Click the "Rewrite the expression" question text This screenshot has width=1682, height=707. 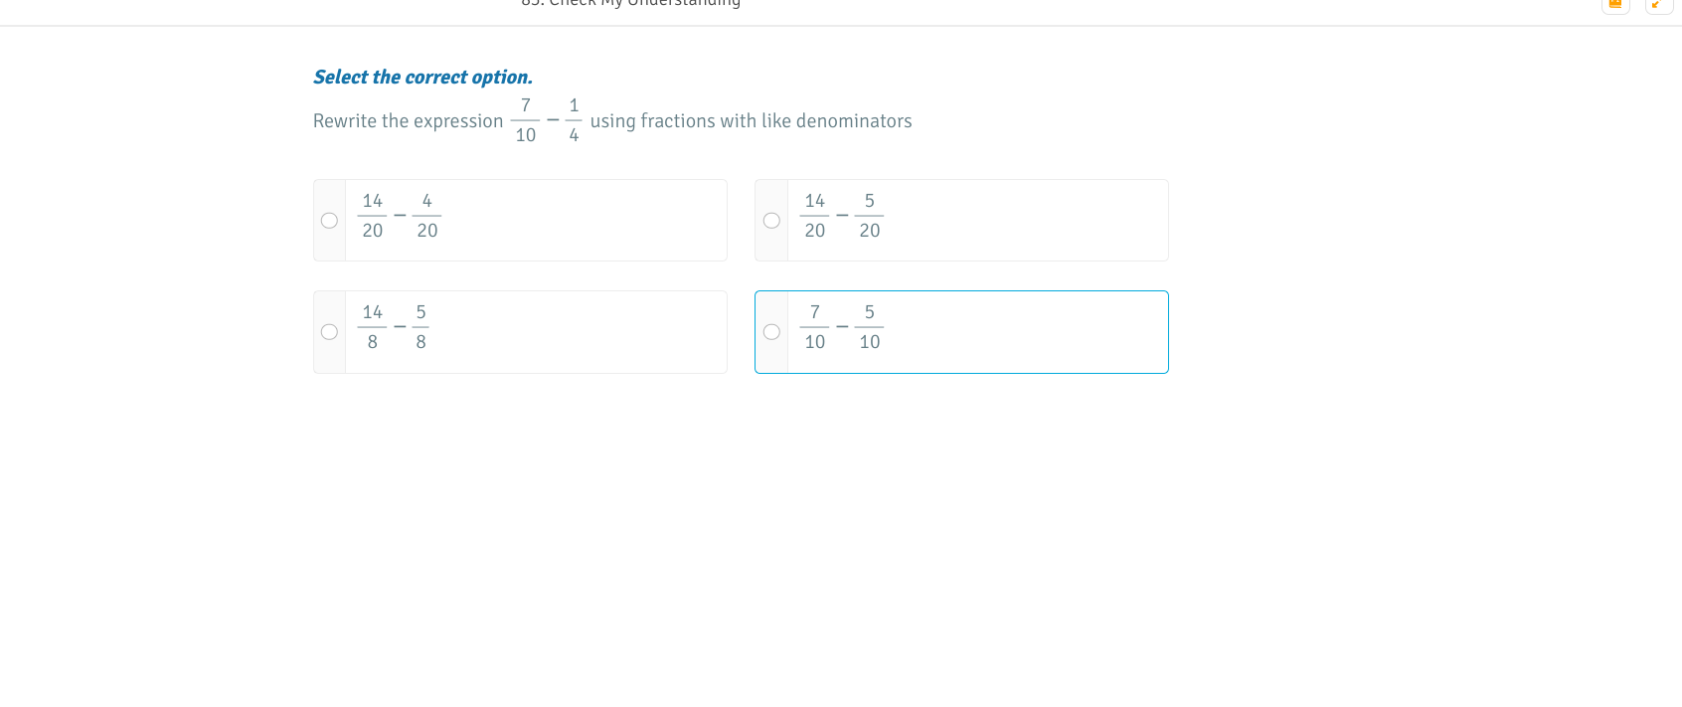(x=408, y=120)
